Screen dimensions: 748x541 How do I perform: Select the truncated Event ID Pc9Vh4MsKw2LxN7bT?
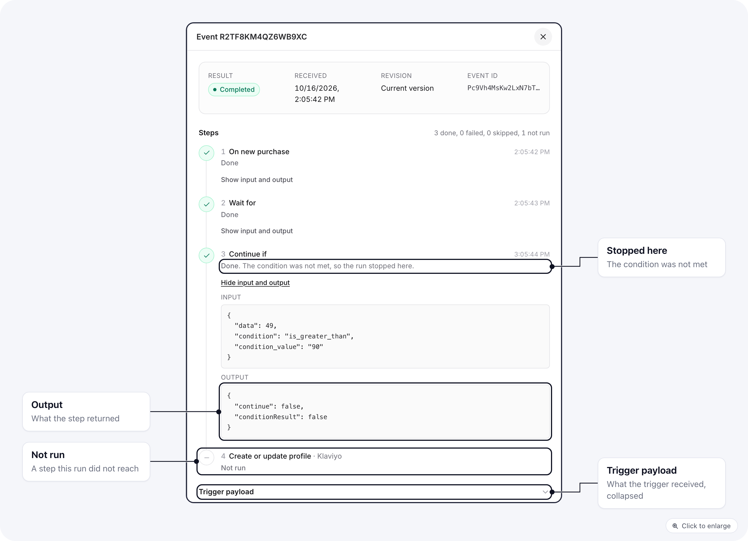(x=503, y=88)
